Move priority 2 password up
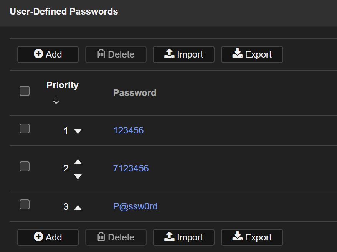 78,161
